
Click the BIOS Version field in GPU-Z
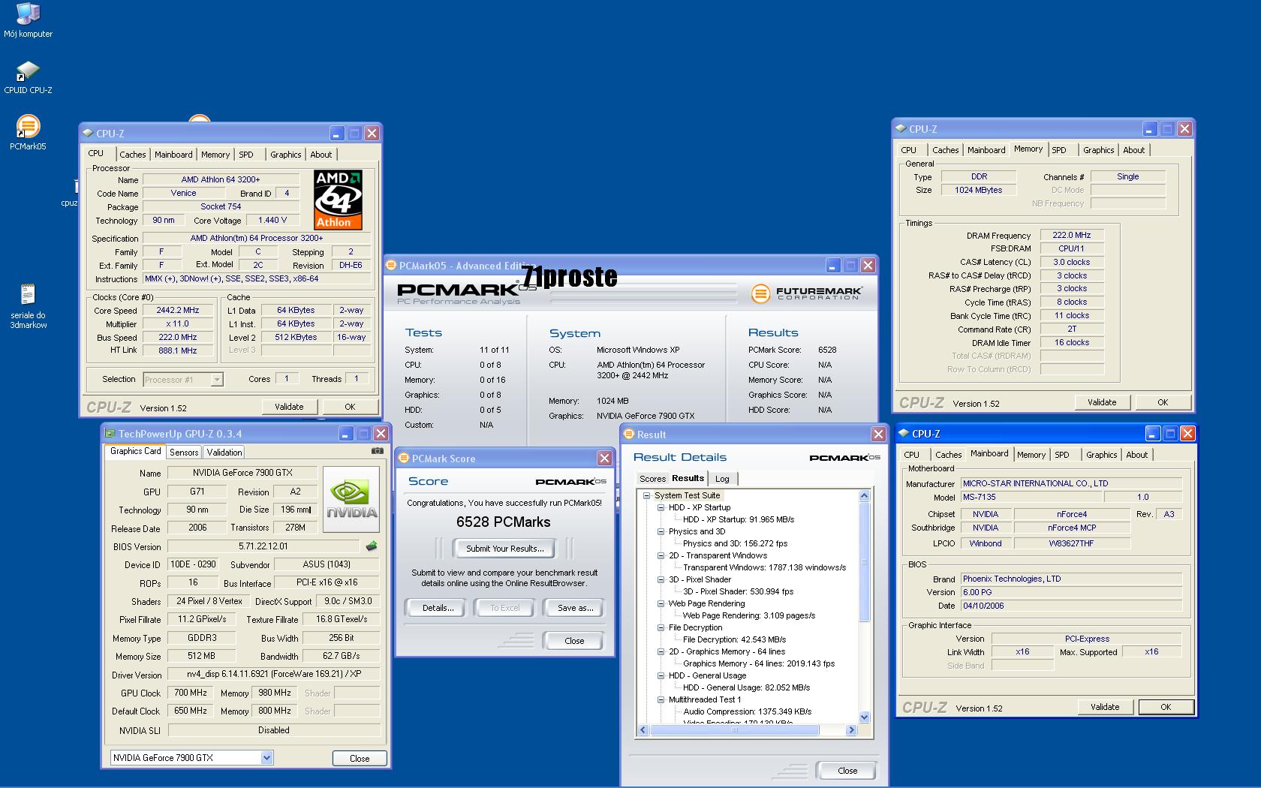tap(263, 546)
